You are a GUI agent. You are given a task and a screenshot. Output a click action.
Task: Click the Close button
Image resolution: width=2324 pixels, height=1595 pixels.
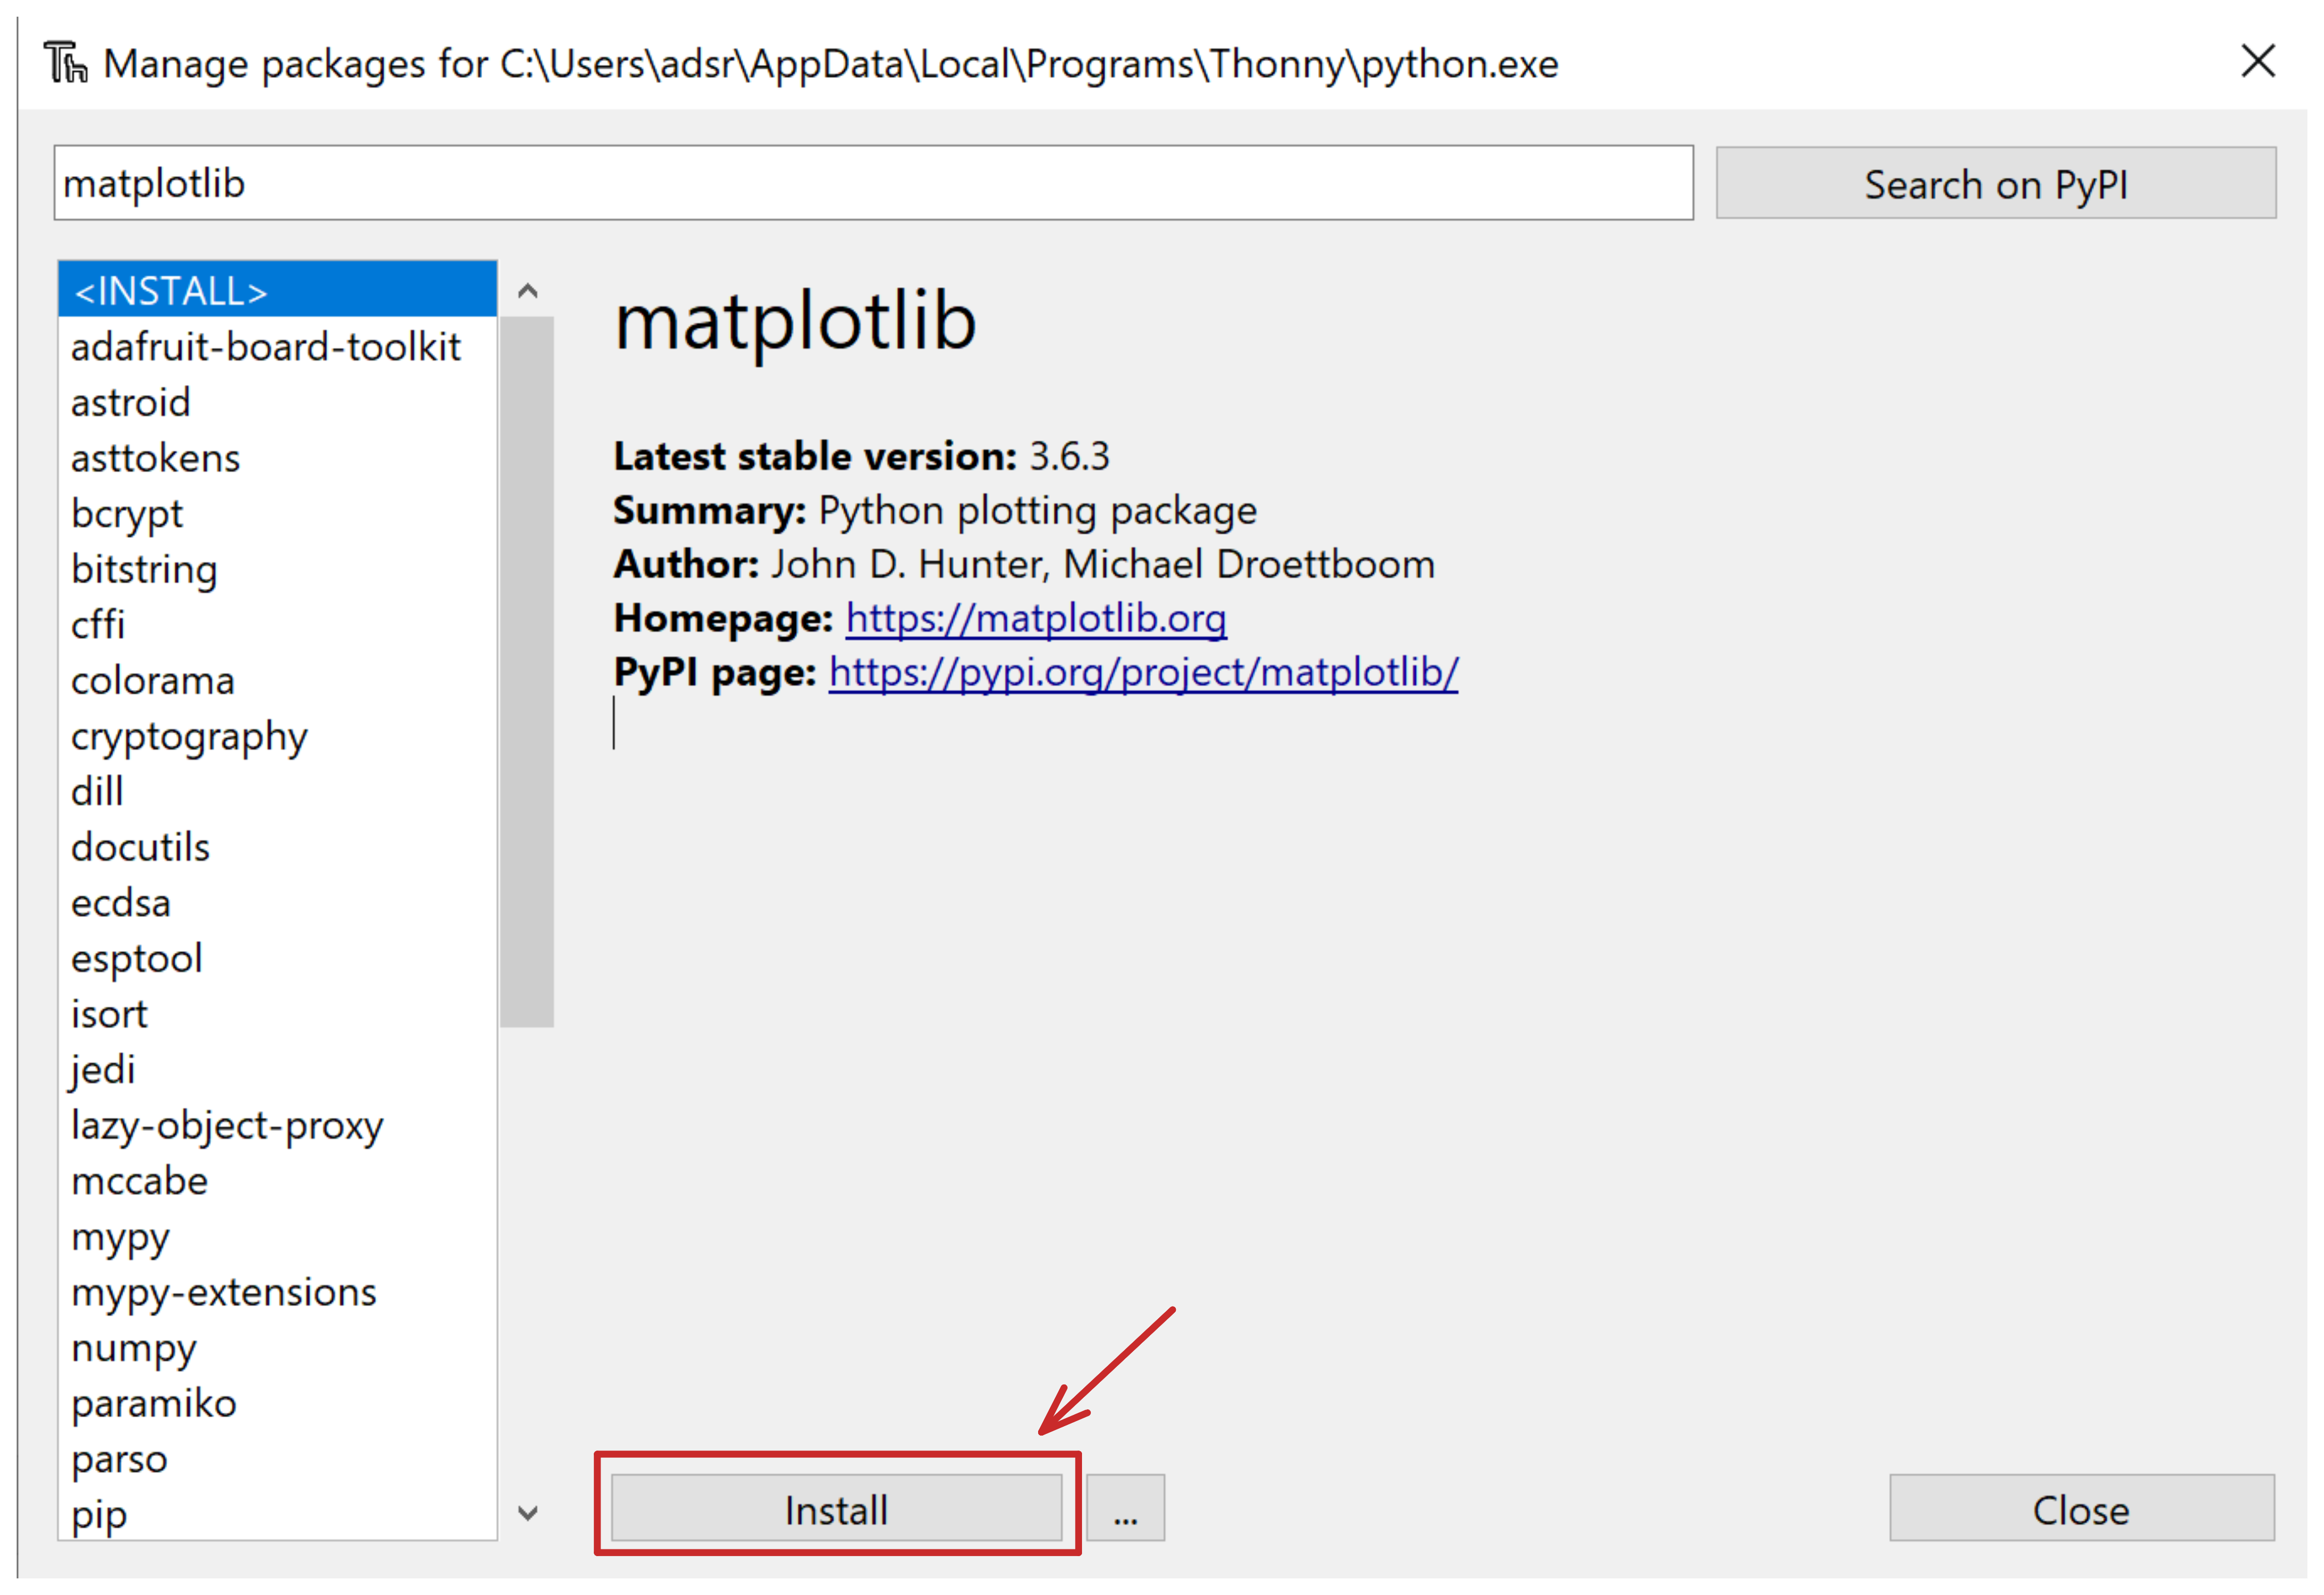pyautogui.click(x=2081, y=1508)
